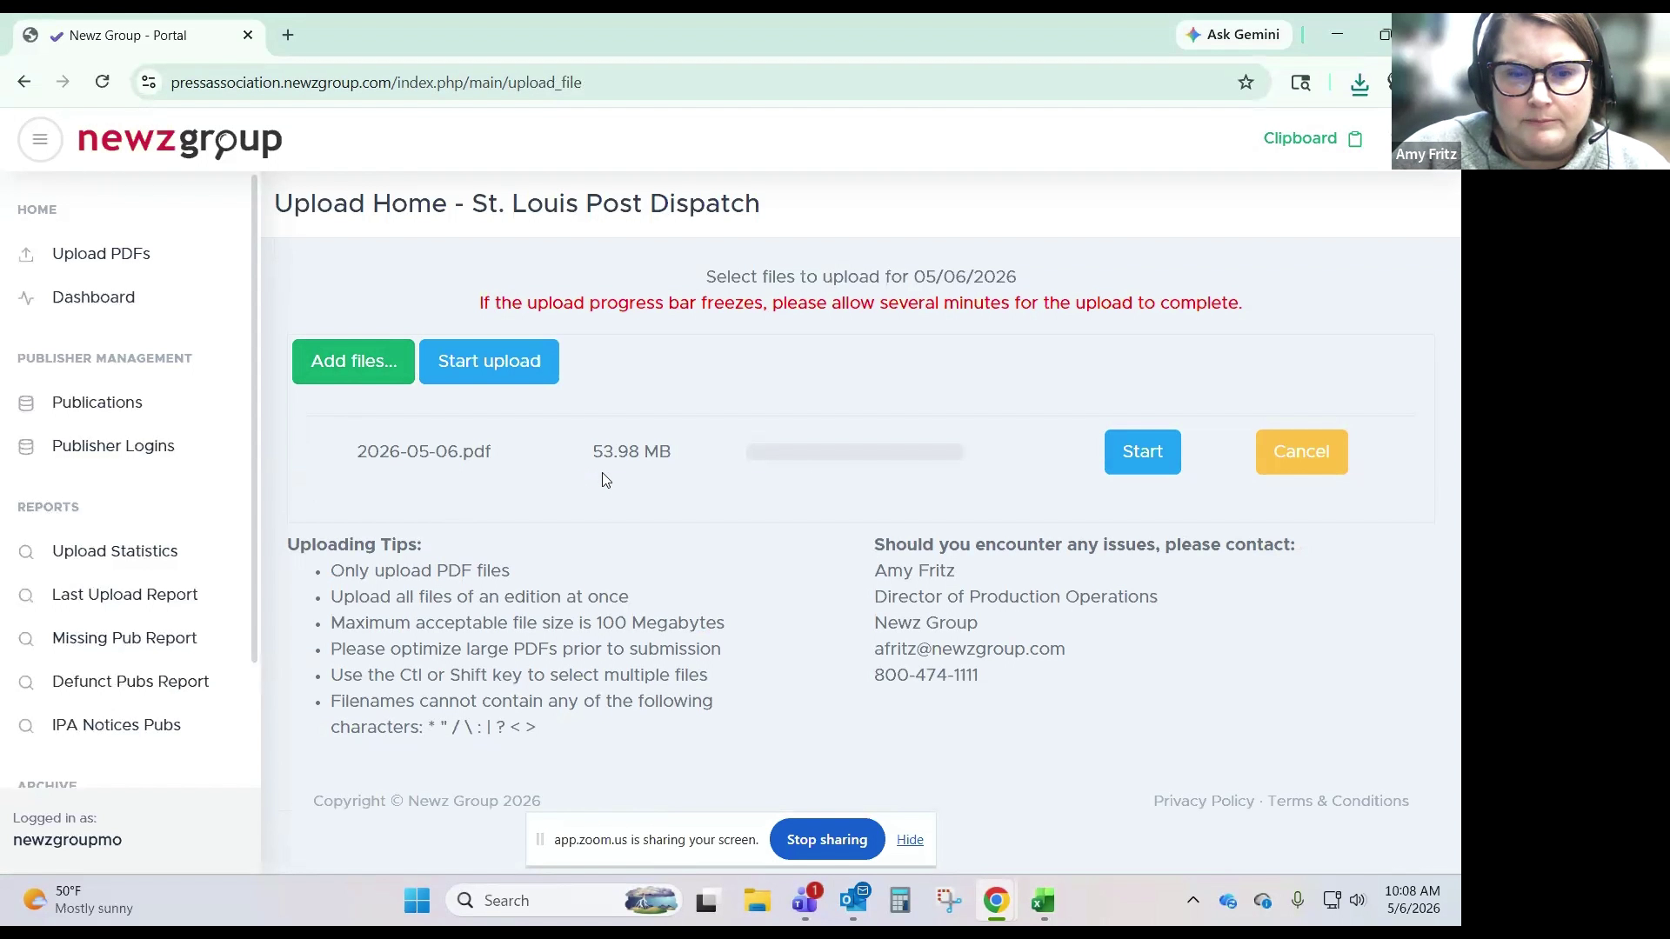Cancel the 2026-05-06.pdf upload
Image resolution: width=1670 pixels, height=939 pixels.
click(1301, 452)
